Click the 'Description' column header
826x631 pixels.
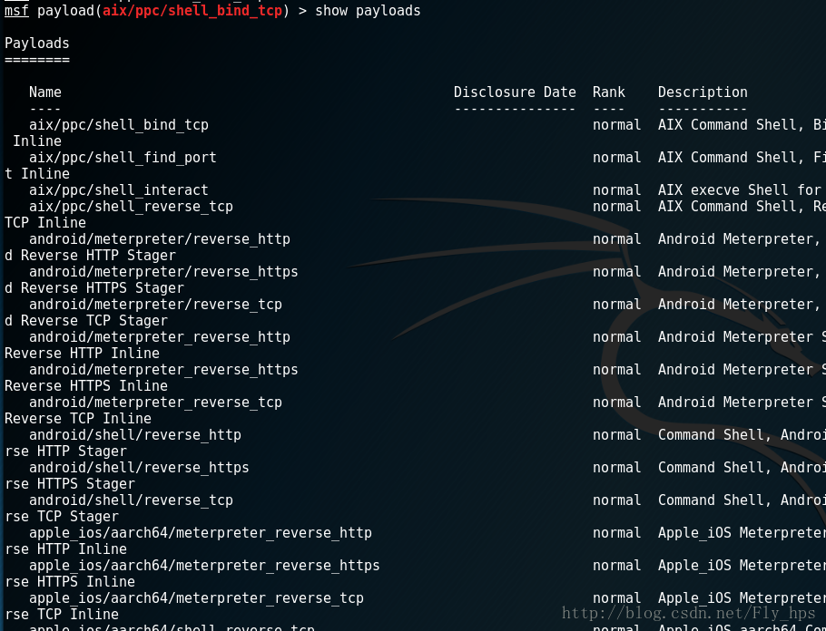click(703, 92)
